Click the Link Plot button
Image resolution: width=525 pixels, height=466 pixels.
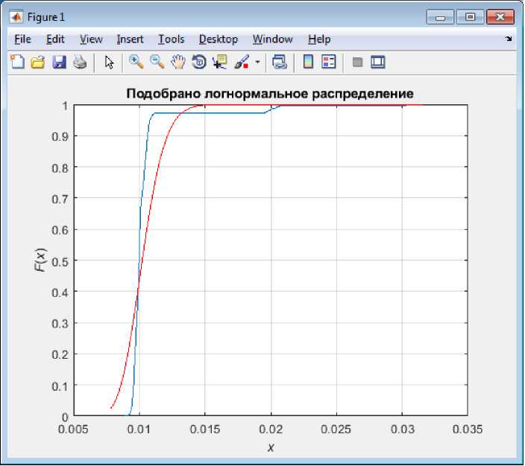coord(279,63)
